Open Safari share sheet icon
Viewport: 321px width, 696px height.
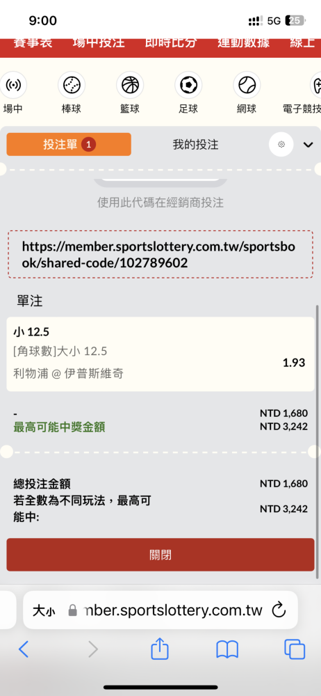pos(160,649)
